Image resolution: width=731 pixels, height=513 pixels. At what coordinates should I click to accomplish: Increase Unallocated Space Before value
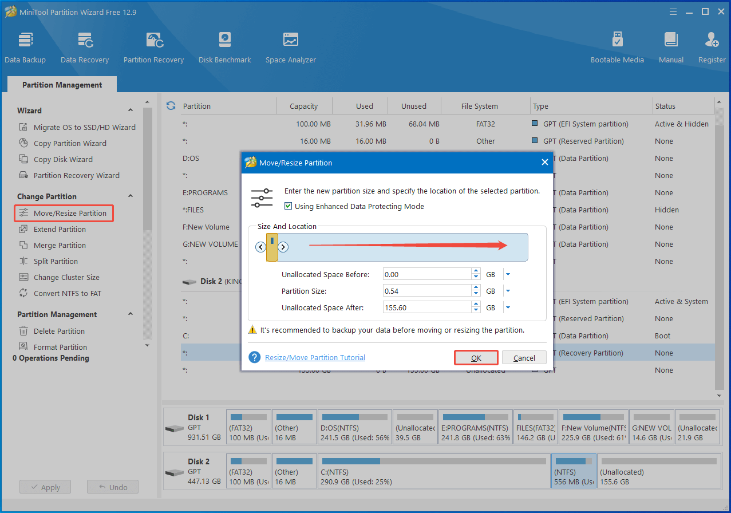(476, 271)
